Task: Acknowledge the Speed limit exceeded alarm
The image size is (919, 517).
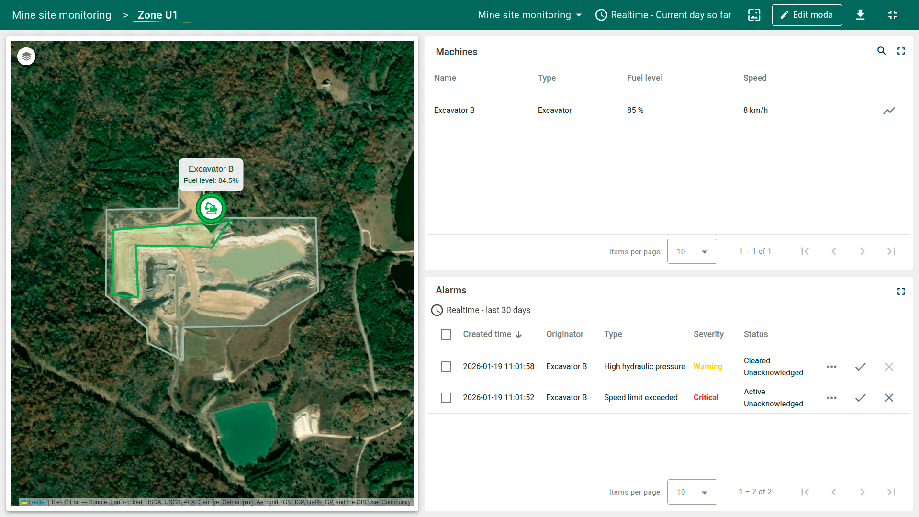Action: (x=860, y=398)
